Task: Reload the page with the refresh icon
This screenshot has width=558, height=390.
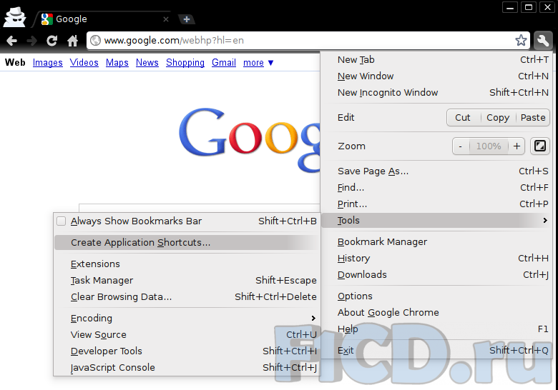Action: tap(52, 41)
